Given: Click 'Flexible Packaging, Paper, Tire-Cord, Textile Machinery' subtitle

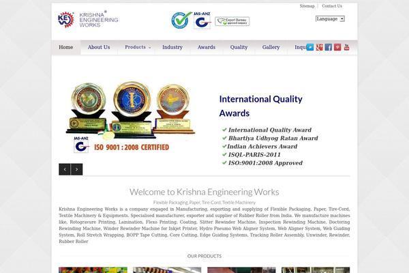Looking at the screenshot, I should [x=204, y=203].
